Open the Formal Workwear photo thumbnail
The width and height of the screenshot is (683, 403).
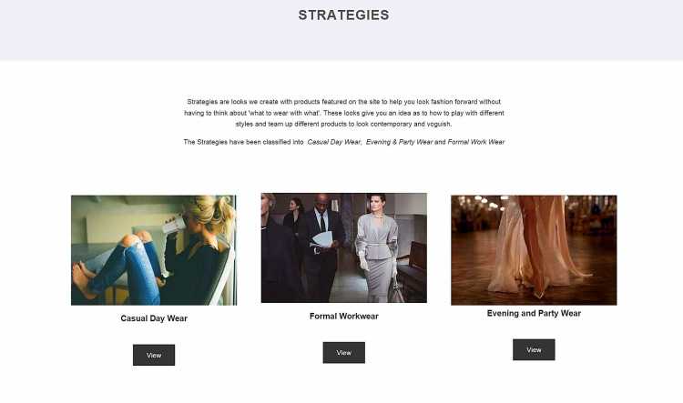[x=343, y=247]
